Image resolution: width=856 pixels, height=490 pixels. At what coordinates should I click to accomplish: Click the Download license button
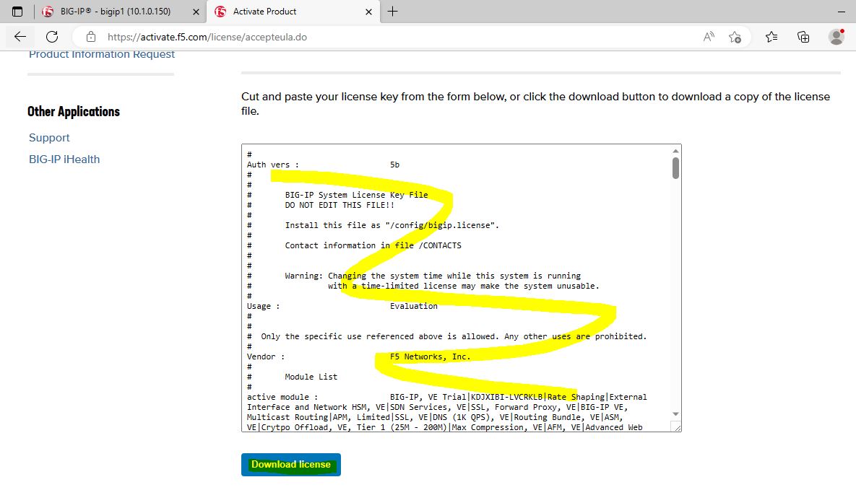pyautogui.click(x=290, y=465)
